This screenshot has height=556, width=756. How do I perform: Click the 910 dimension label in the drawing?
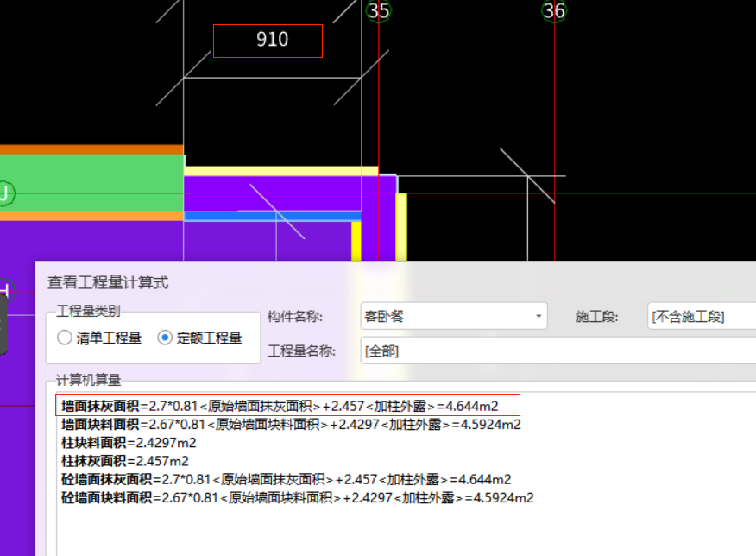pyautogui.click(x=270, y=40)
